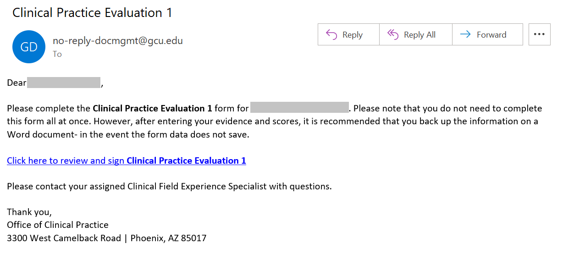Screen dimensions: 563x260
Task: Click the Clinical Practice Evaluation 1 subject heading
Action: click(92, 12)
